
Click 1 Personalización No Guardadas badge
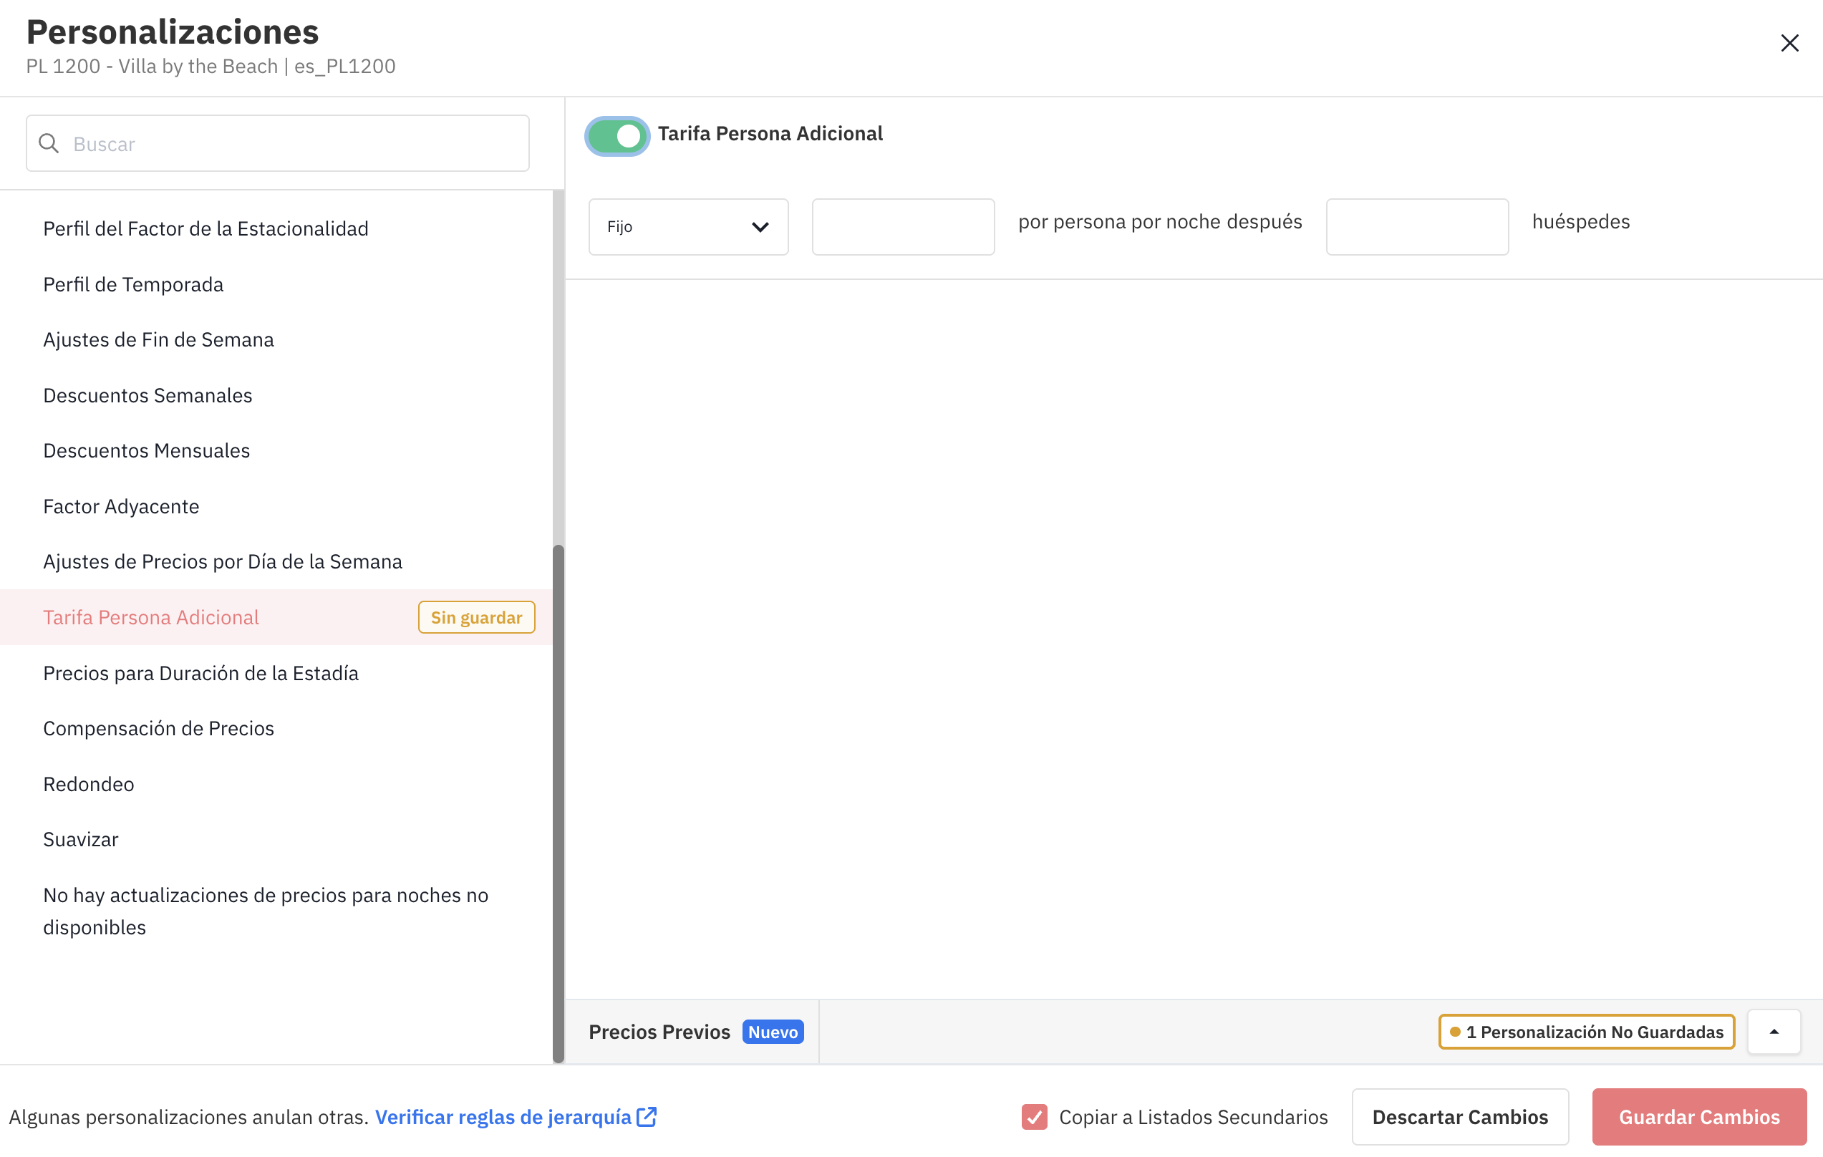pyautogui.click(x=1586, y=1031)
